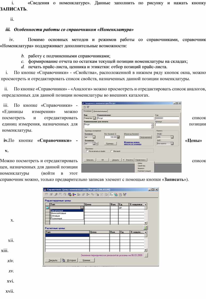206x299 pixels.
Task: Click the Код field 00000001
Action: [x=167, y=118]
